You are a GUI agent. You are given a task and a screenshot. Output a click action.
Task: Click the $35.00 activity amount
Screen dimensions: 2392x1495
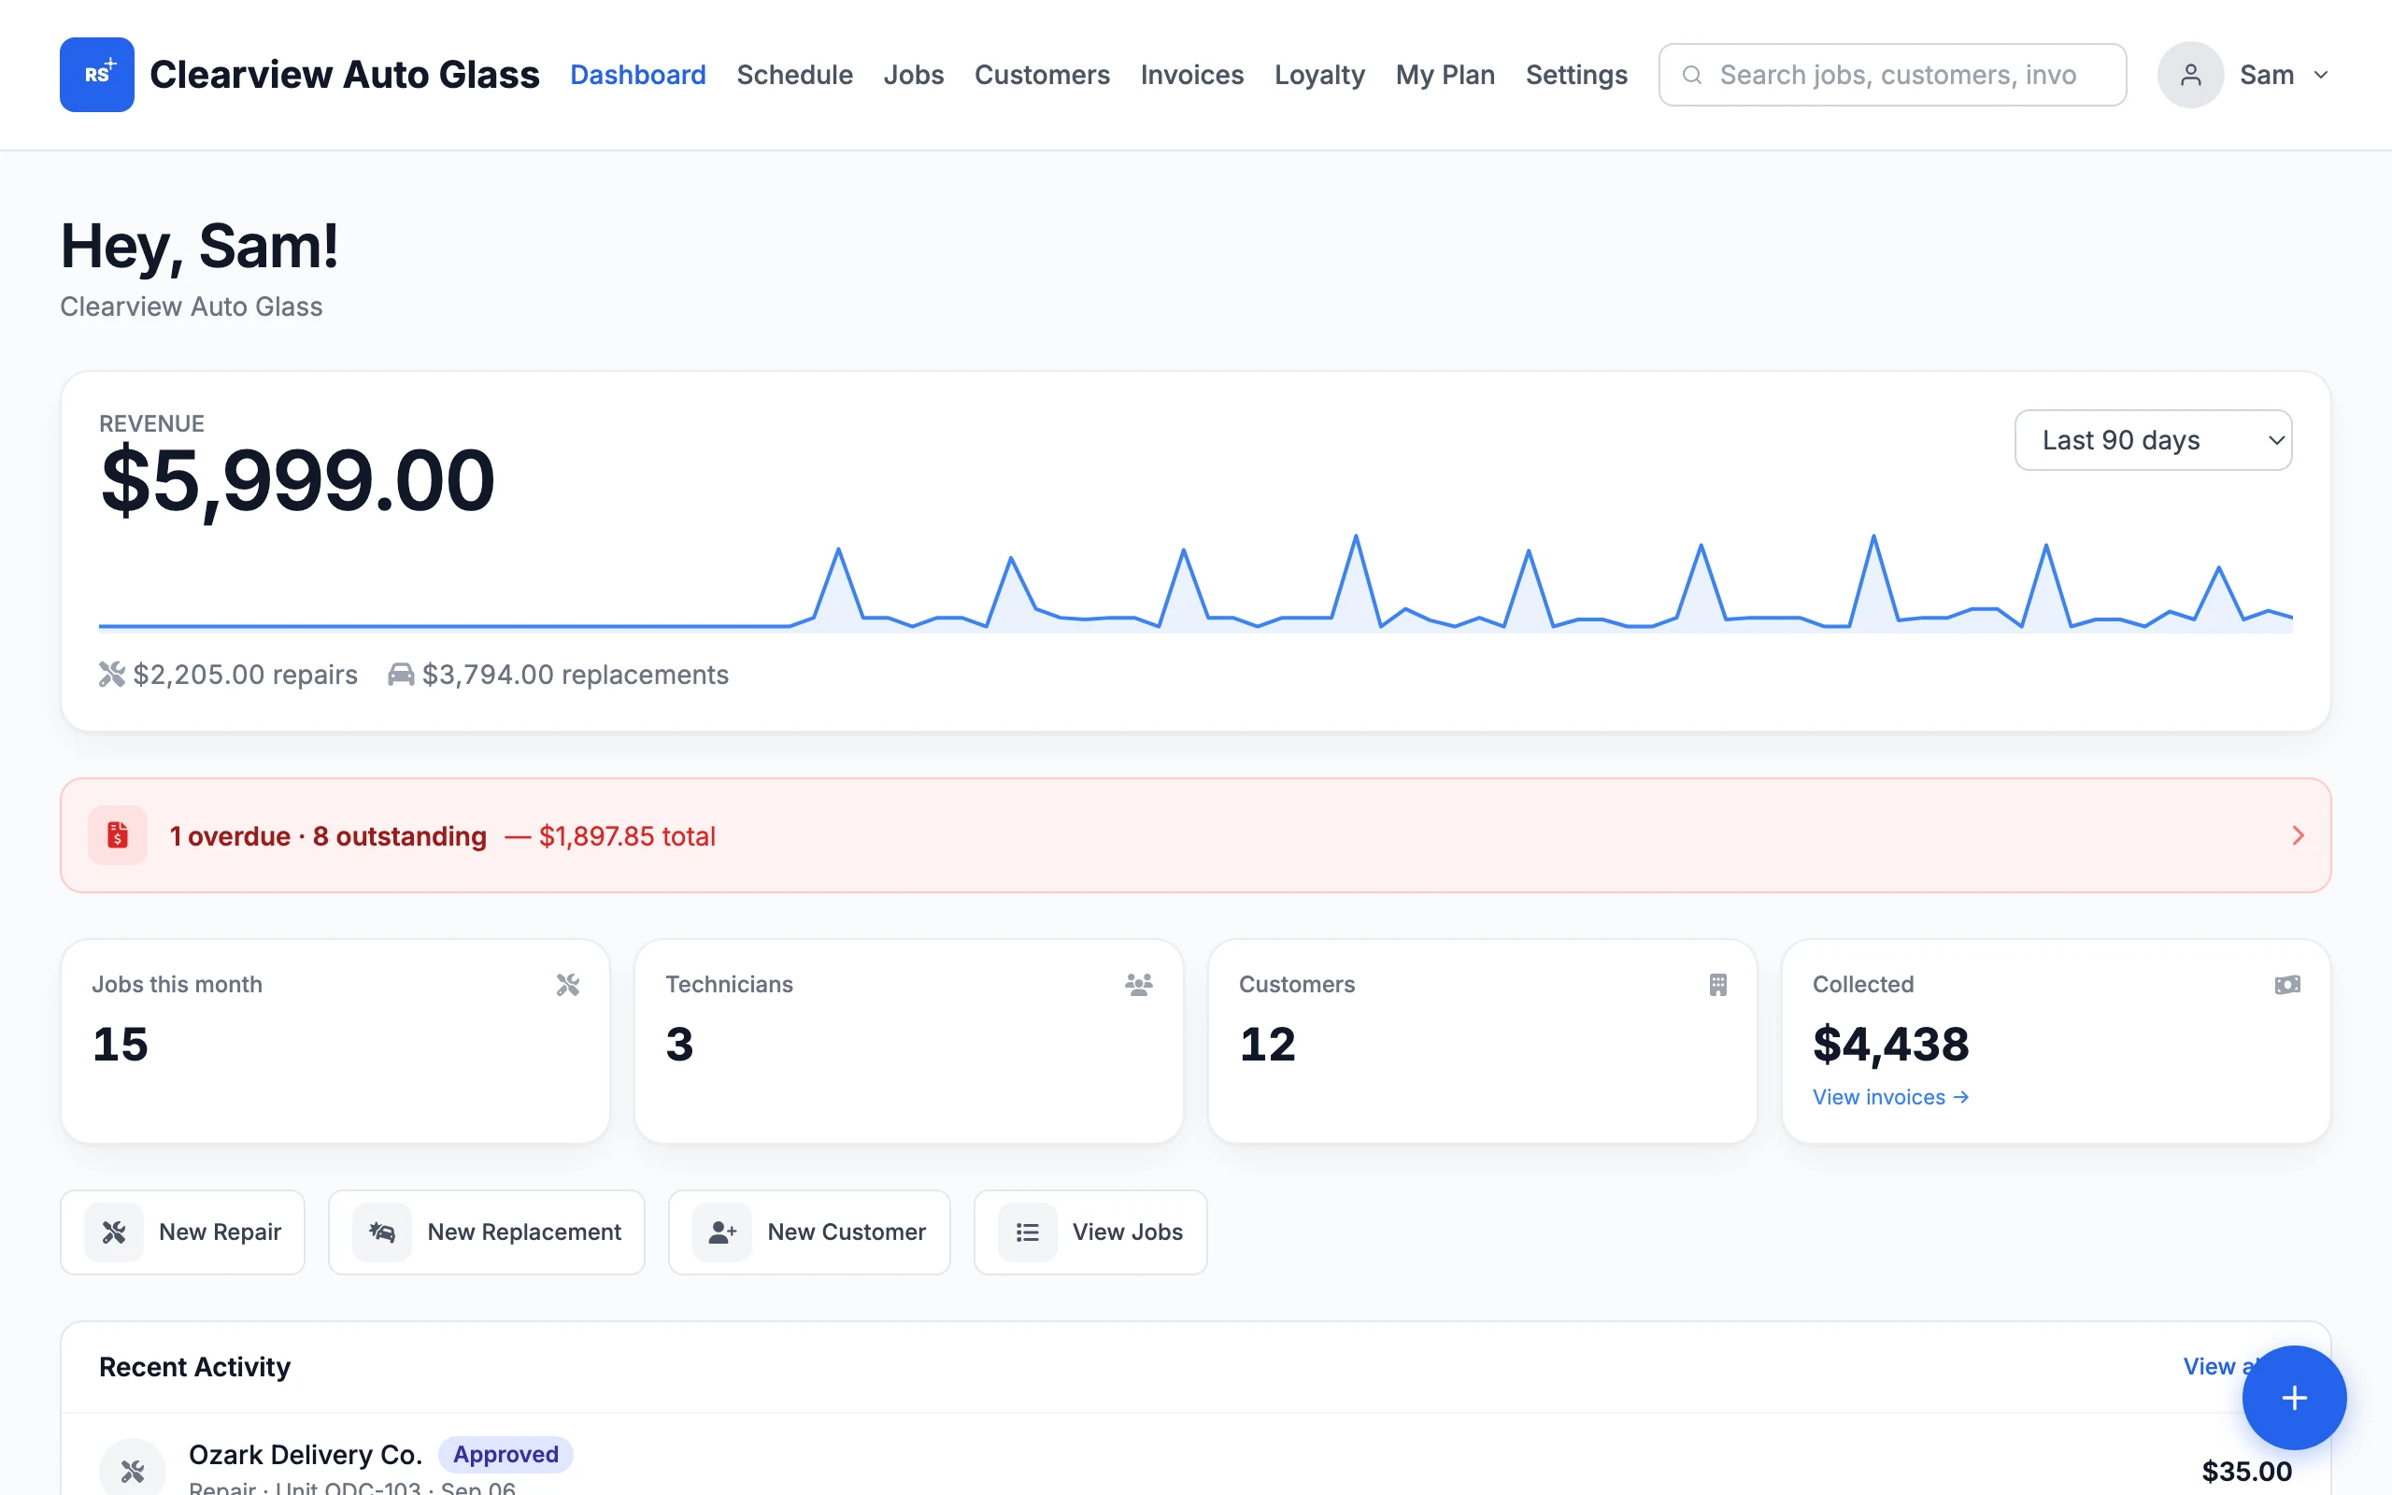tap(2246, 1472)
